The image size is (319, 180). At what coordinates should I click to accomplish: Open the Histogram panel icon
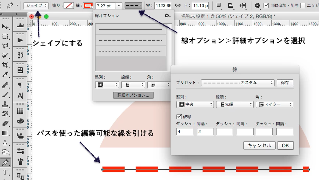click(x=20, y=25)
